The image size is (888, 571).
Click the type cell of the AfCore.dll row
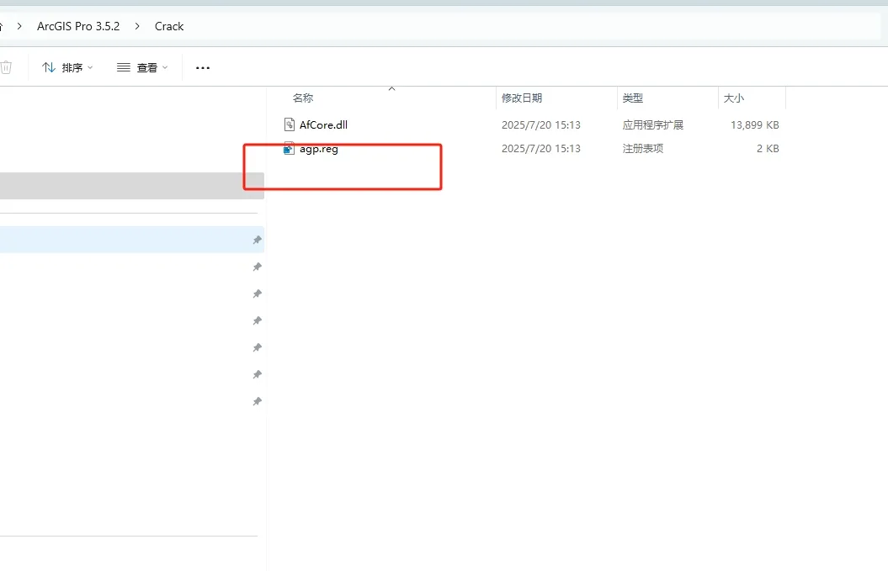tap(653, 124)
